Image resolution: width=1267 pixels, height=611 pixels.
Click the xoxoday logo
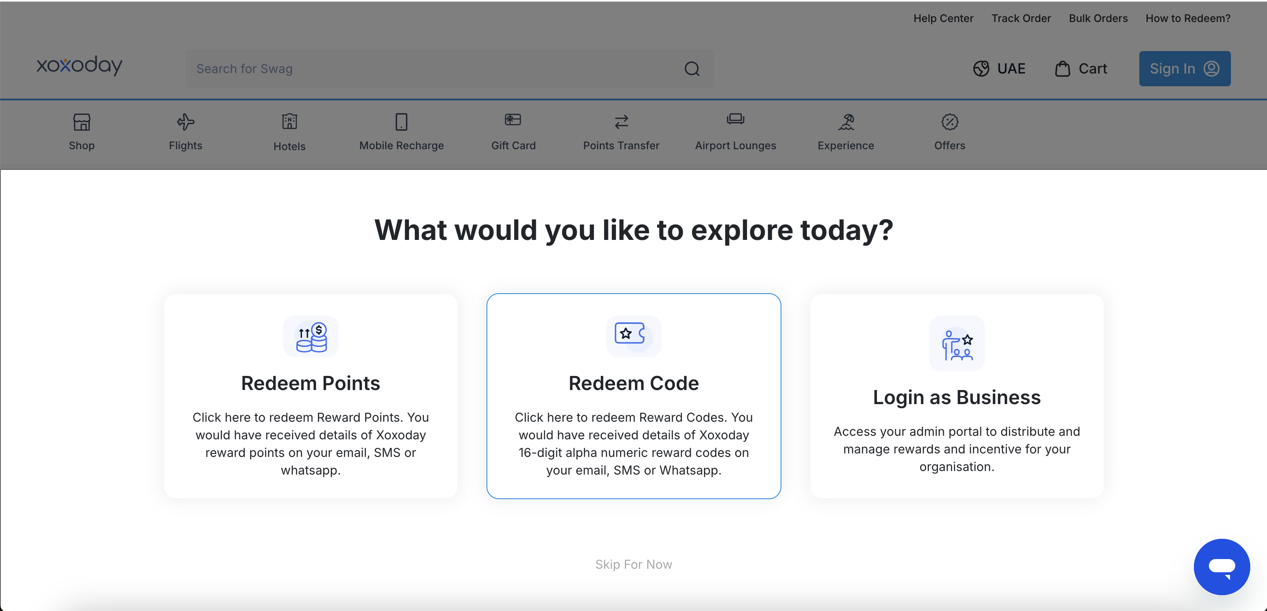tap(79, 66)
